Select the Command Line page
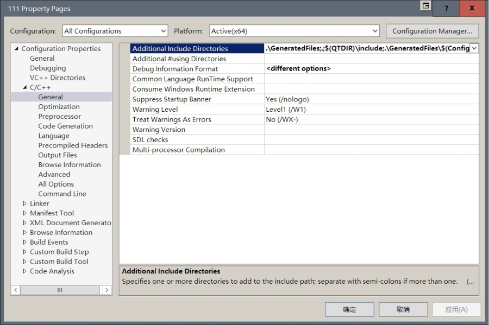This screenshot has height=325, width=489. pyautogui.click(x=62, y=194)
